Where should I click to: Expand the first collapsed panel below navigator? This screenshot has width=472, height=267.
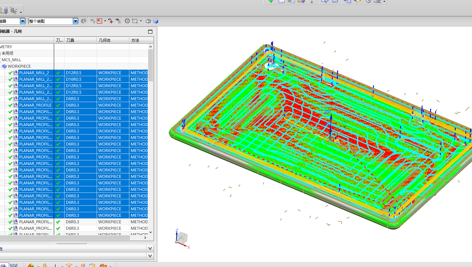pyautogui.click(x=150, y=249)
